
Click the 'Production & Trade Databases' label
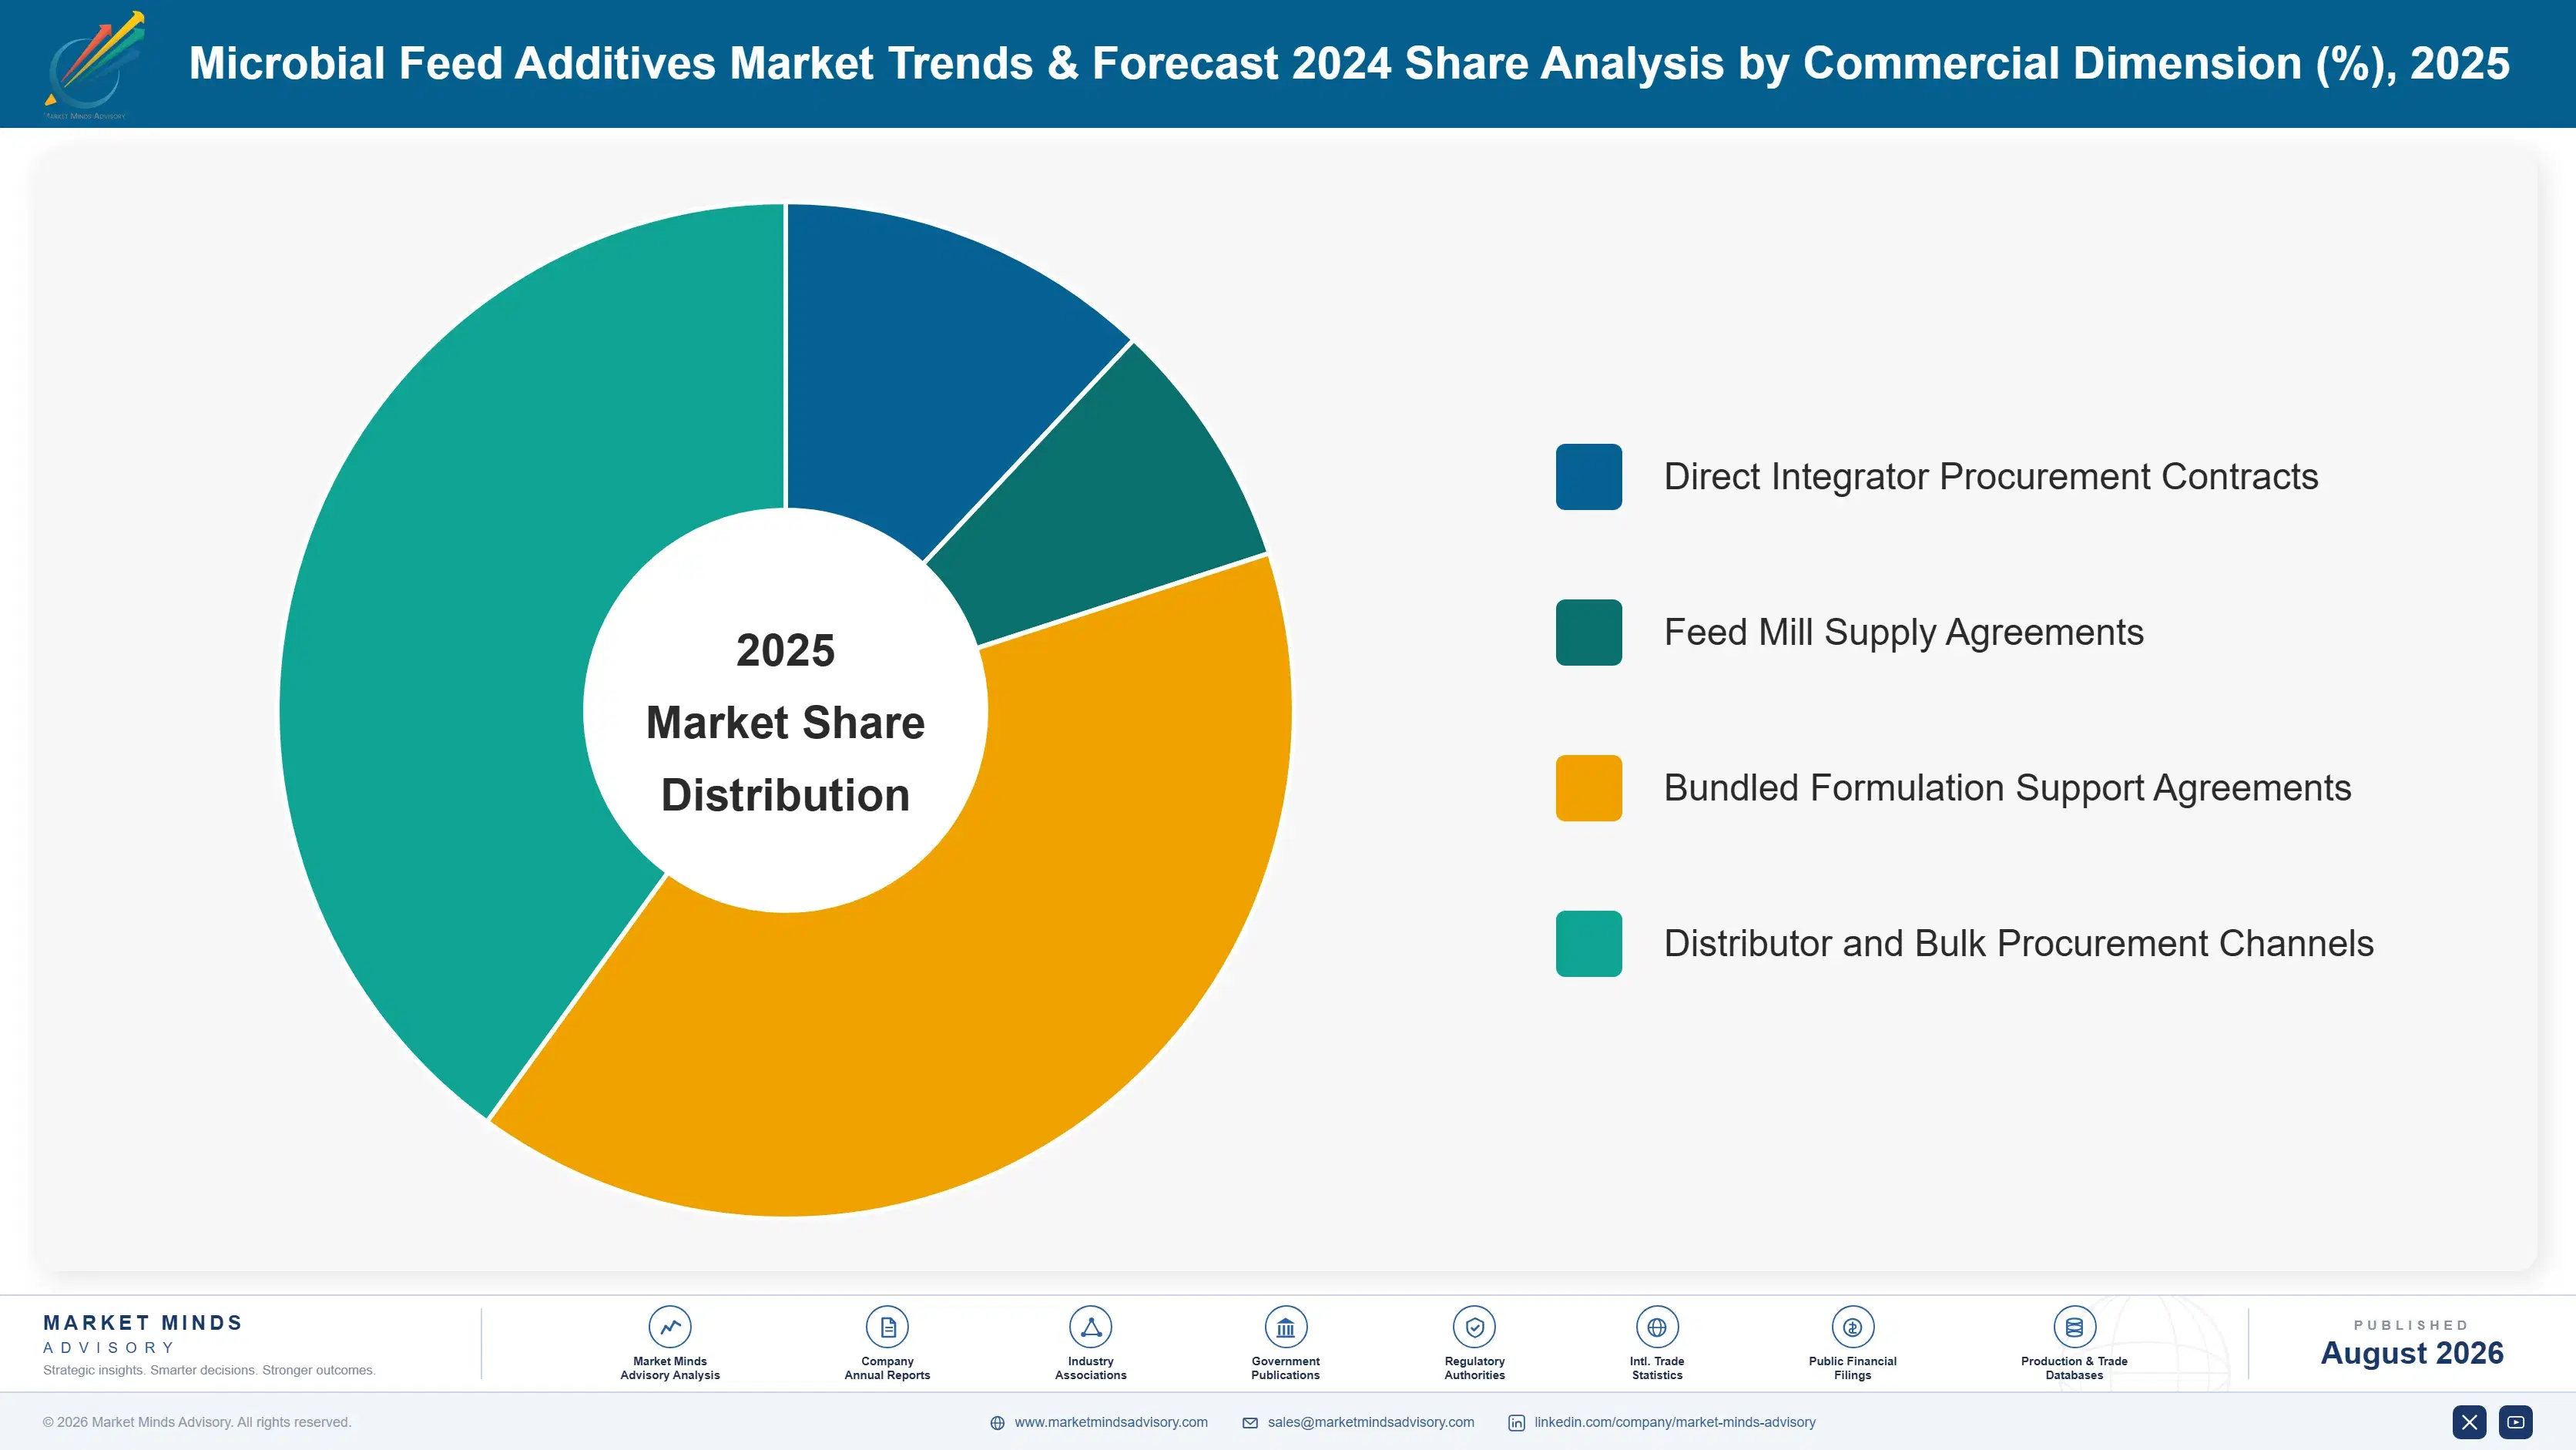coord(2074,1368)
